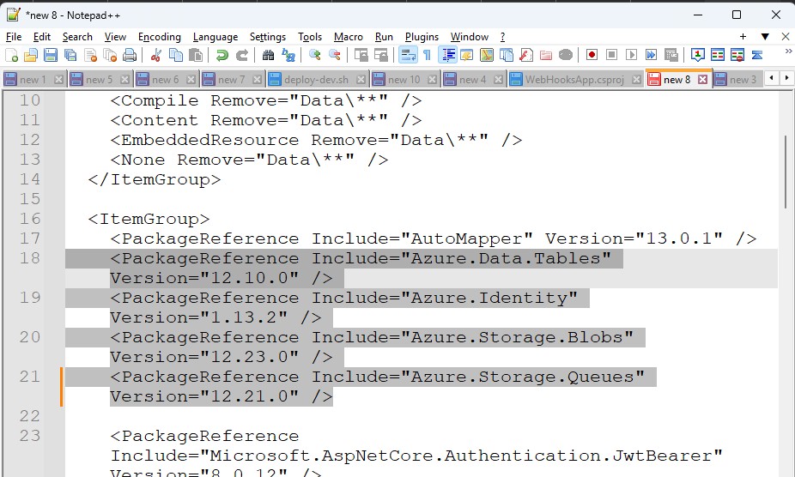Click the numbered speech bubble toolbar icon
The height and width of the screenshot is (477, 795).
pyautogui.click(x=698, y=55)
